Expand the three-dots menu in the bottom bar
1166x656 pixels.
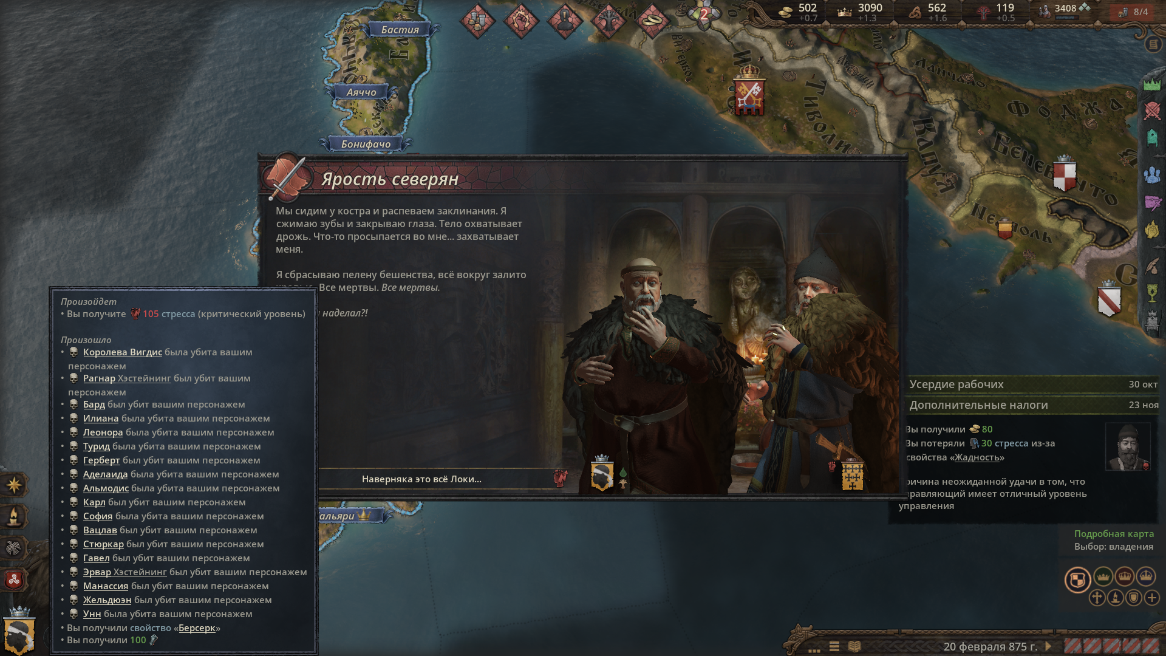[814, 649]
